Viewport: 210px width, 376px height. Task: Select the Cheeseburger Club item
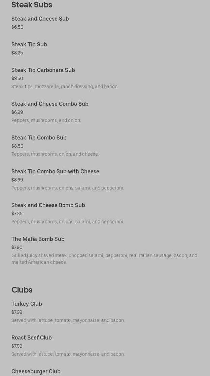[x=36, y=372]
